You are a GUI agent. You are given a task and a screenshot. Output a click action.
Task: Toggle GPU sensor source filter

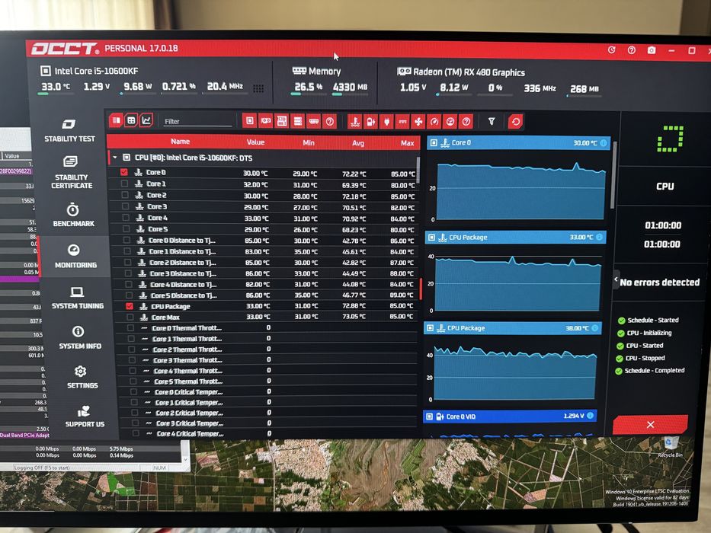tap(266, 121)
